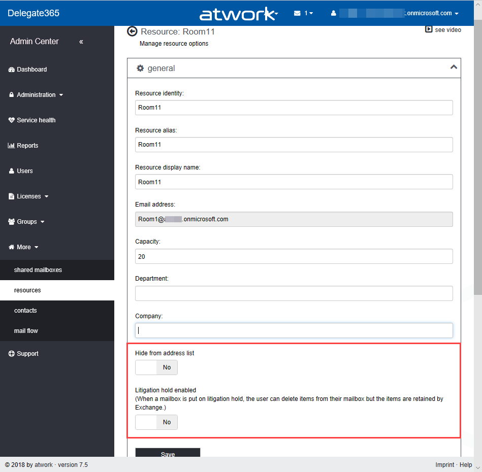This screenshot has height=472, width=482.
Task: Open the Imprint link in the footer
Action: (445, 465)
